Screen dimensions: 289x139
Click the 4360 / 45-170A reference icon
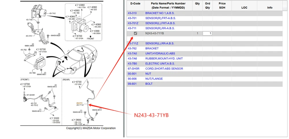[x=77, y=5]
